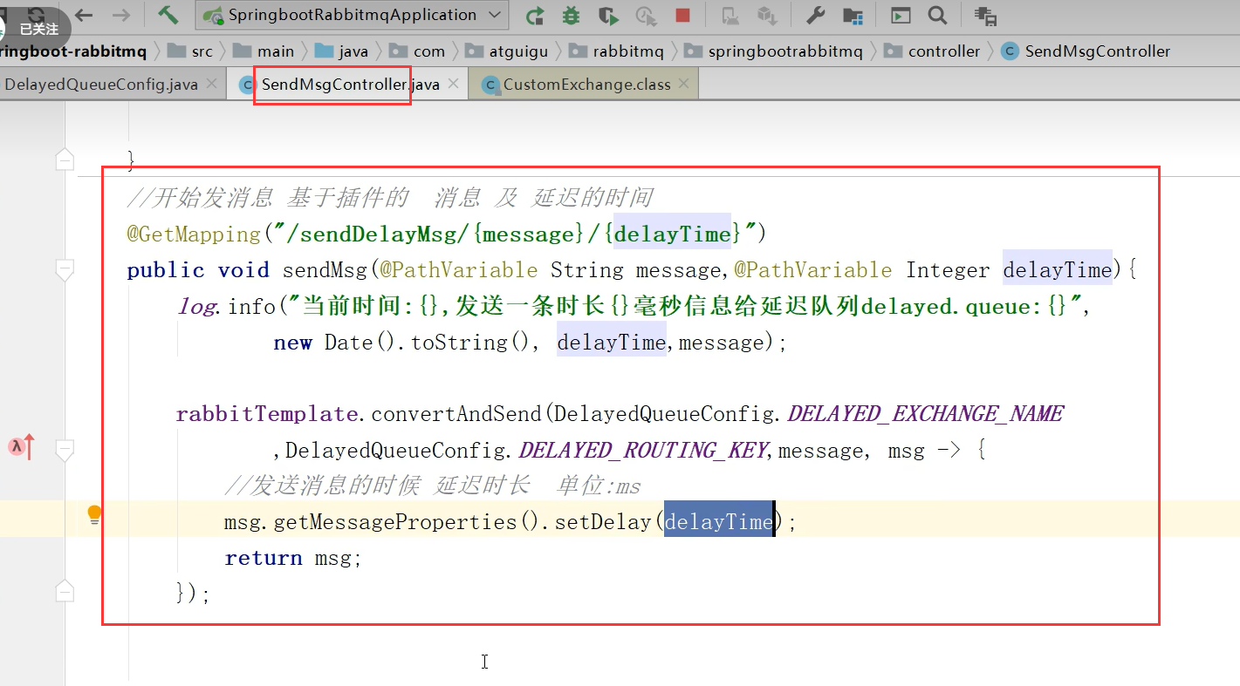
Task: Run with coverage from the toolbar
Action: pos(608,15)
